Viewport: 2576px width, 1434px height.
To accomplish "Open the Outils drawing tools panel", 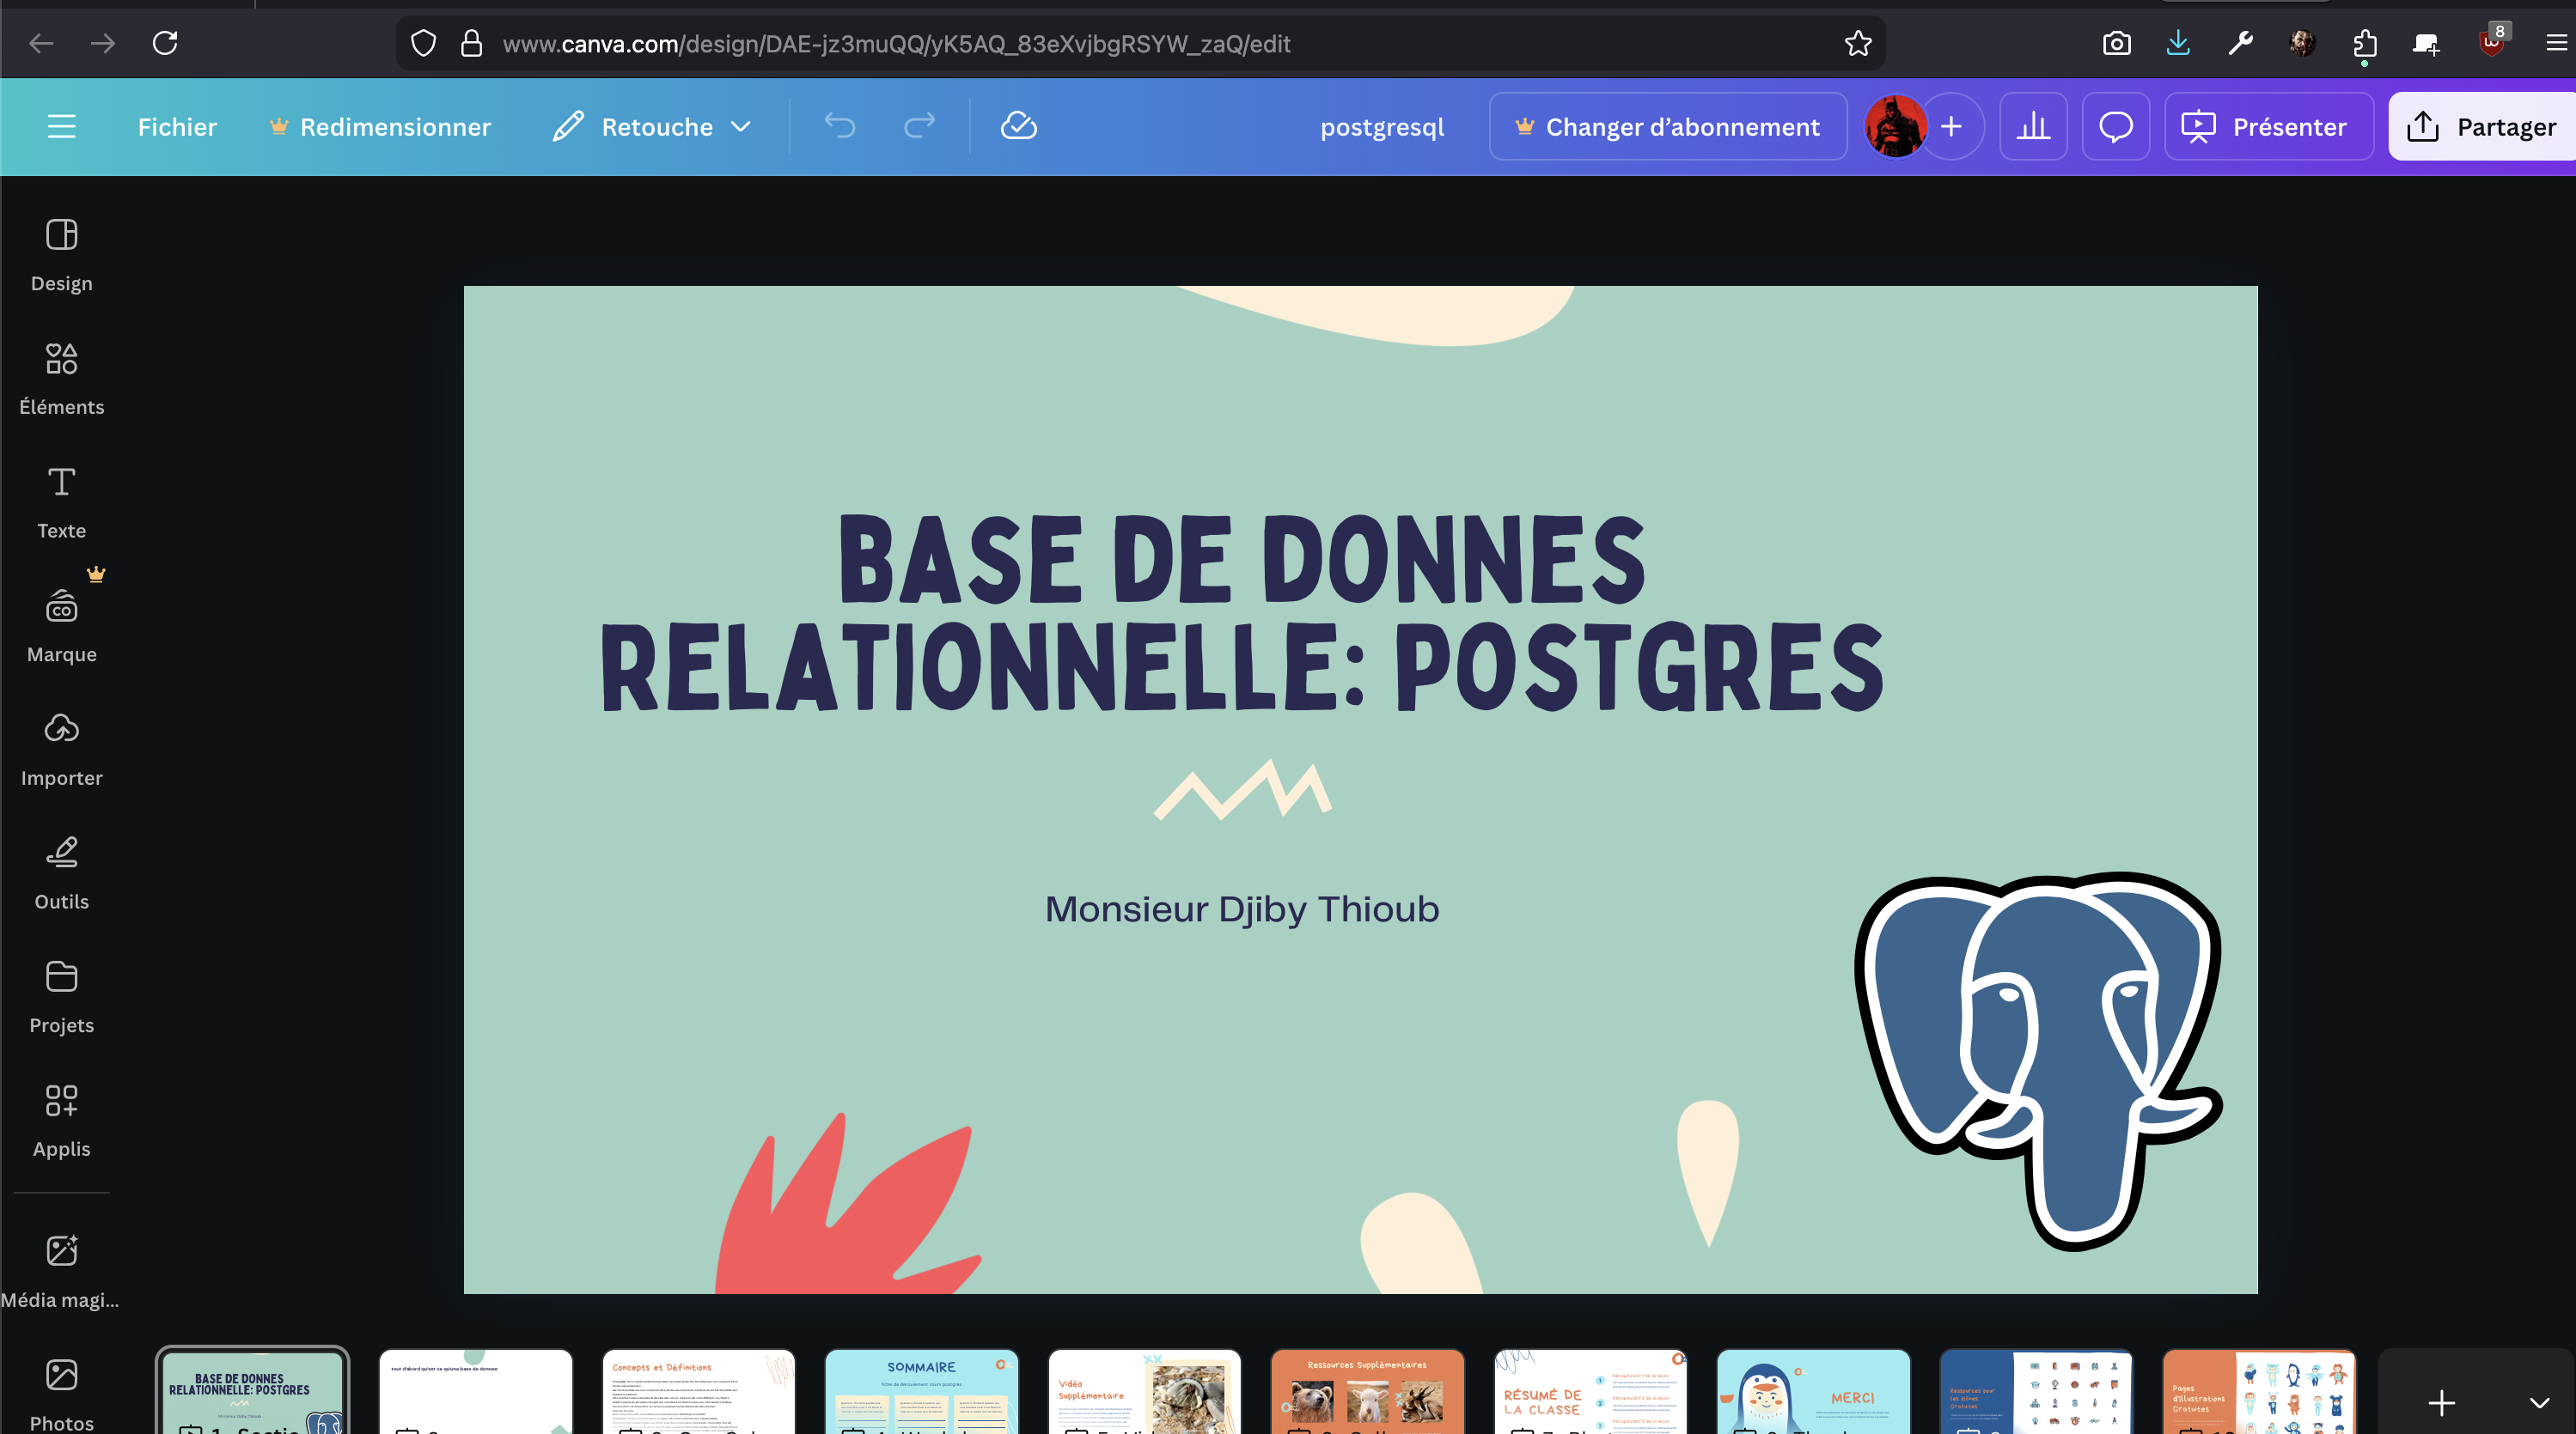I will 61,872.
